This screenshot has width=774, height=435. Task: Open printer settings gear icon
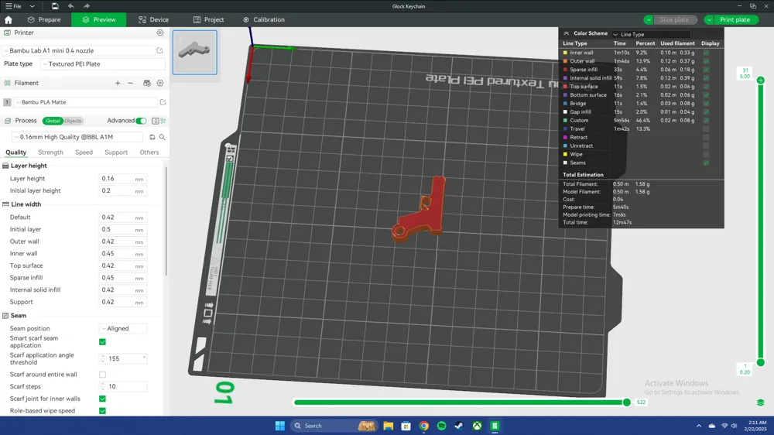point(160,33)
